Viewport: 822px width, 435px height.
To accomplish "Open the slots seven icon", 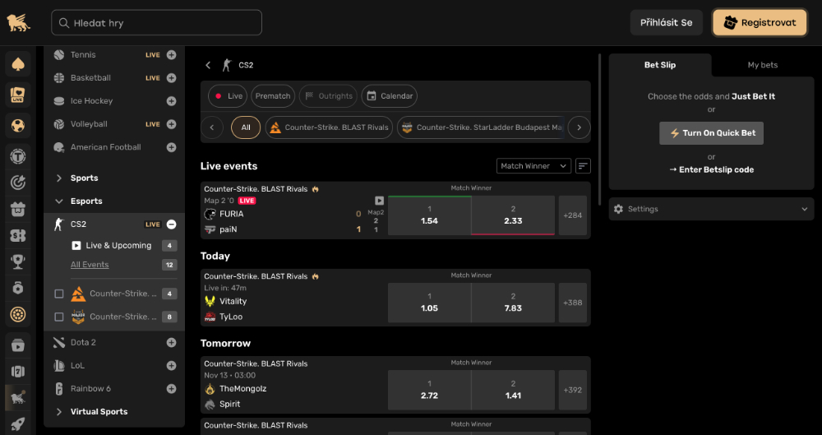I will (18, 372).
